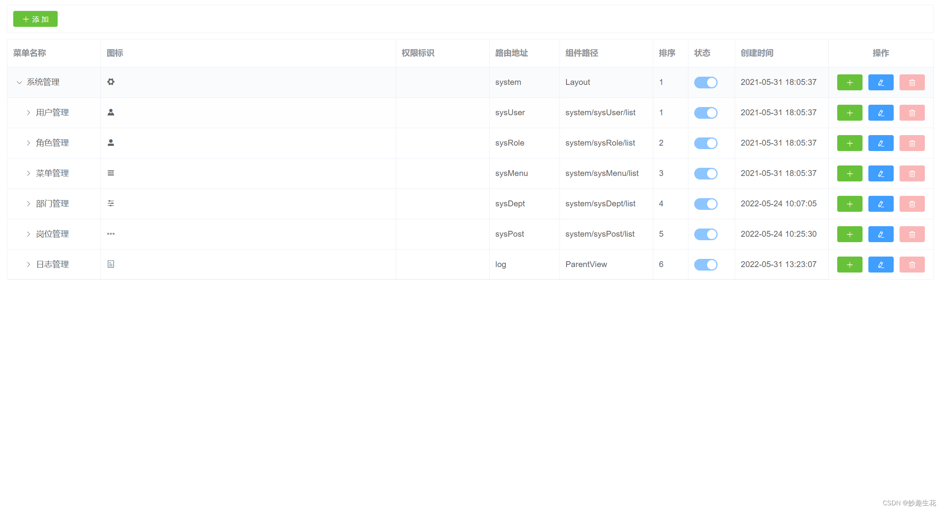Add submenu under 日志管理 with green plus
942x510 pixels.
click(850, 265)
